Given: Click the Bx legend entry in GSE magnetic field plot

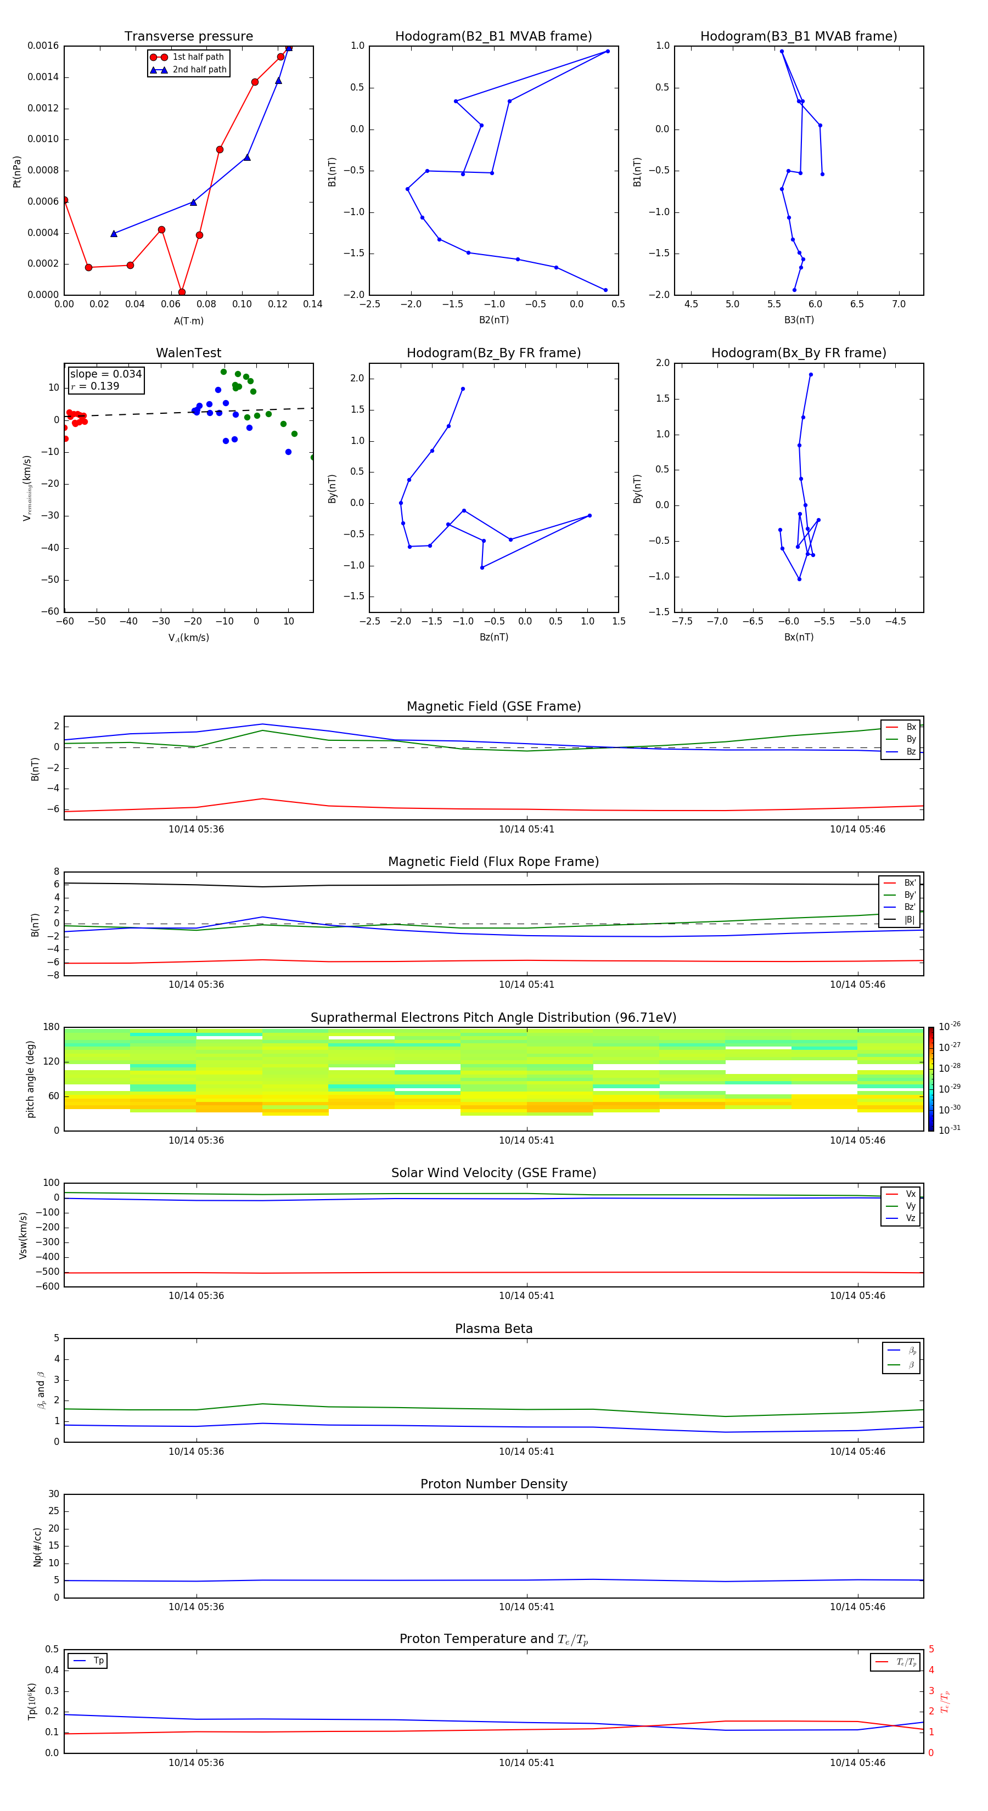Looking at the screenshot, I should pyautogui.click(x=901, y=727).
